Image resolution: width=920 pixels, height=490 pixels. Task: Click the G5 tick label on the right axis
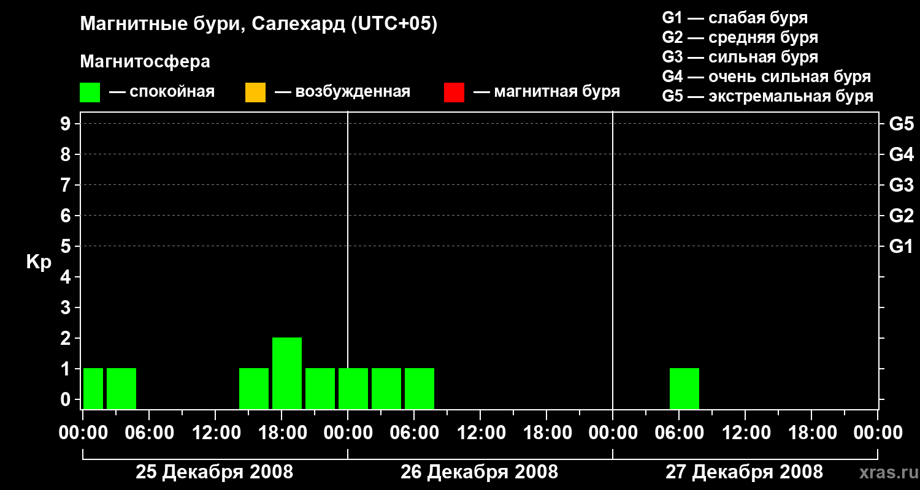(902, 124)
